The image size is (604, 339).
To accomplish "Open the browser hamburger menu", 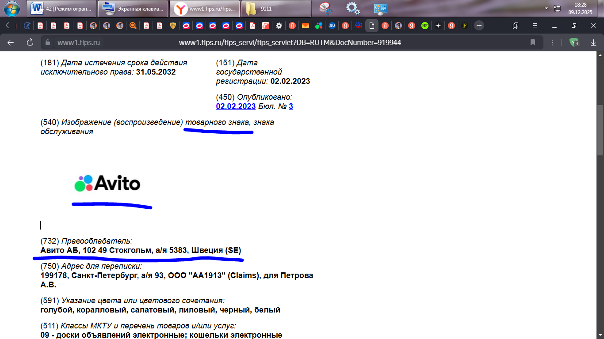I will pos(535,26).
